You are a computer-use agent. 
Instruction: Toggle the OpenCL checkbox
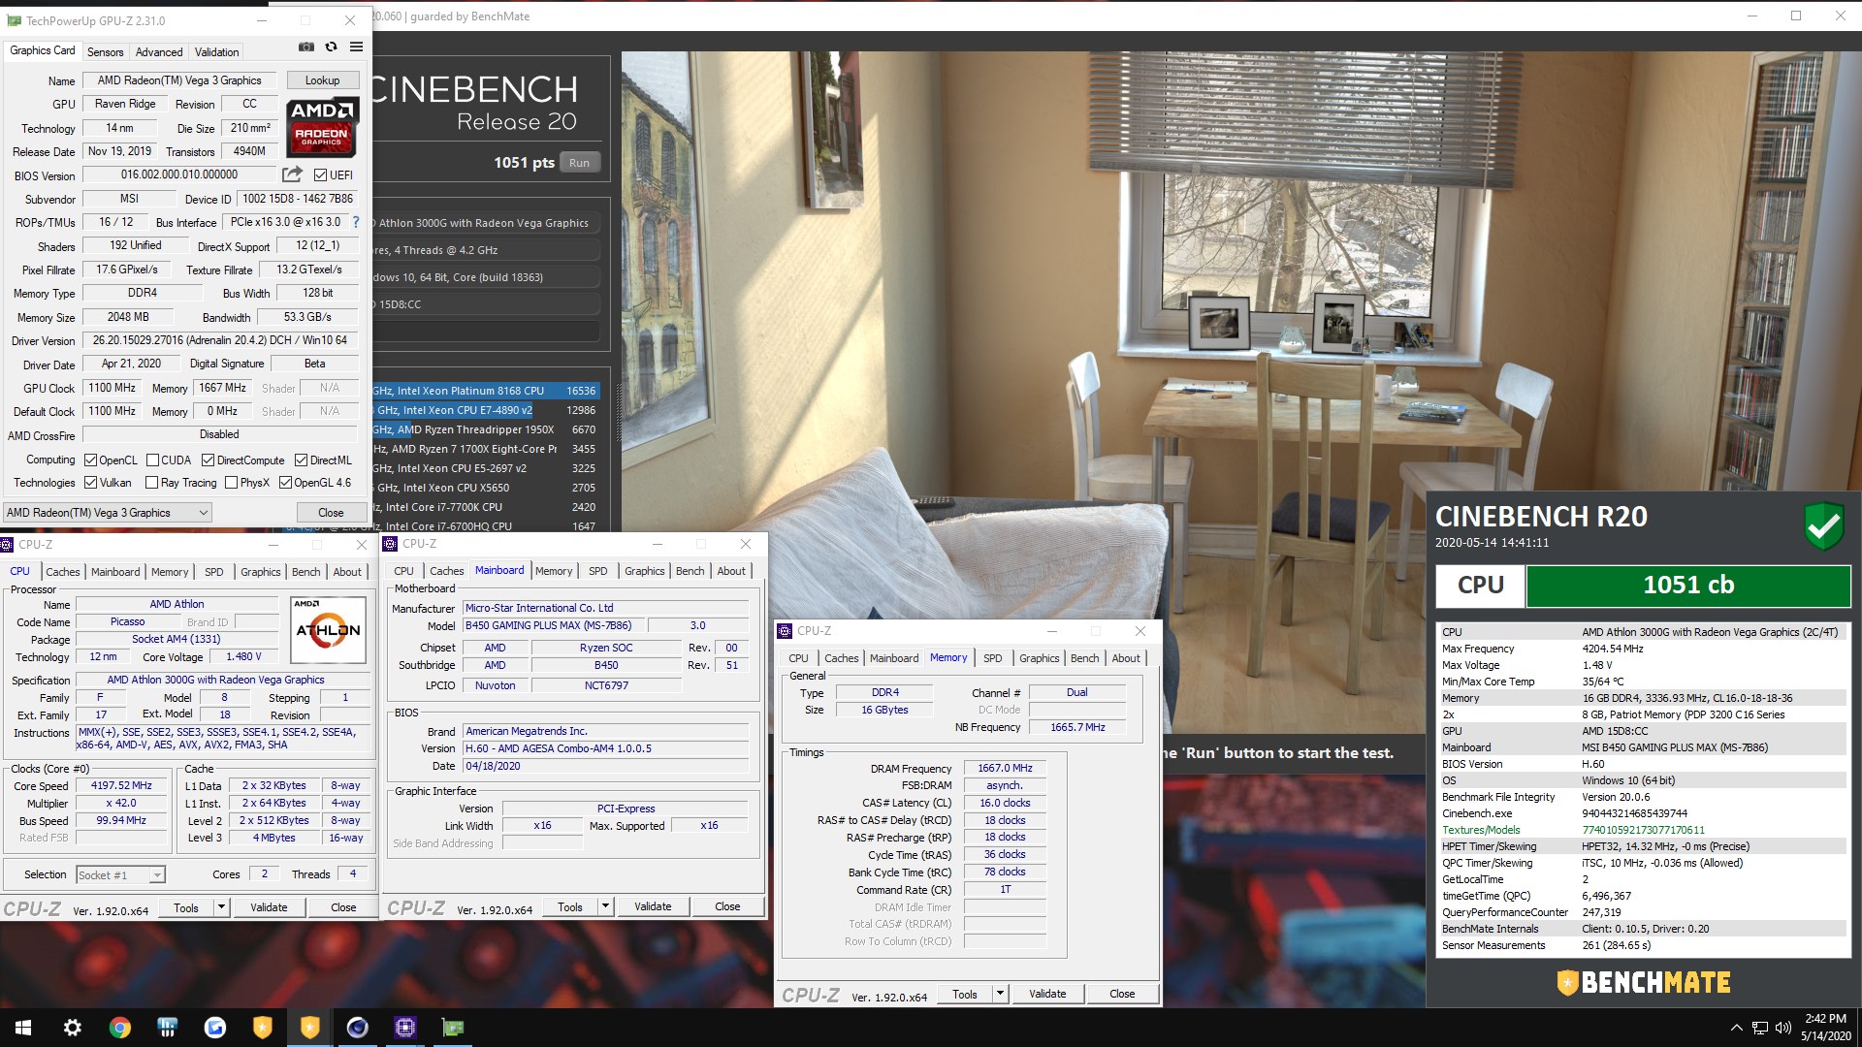point(90,460)
